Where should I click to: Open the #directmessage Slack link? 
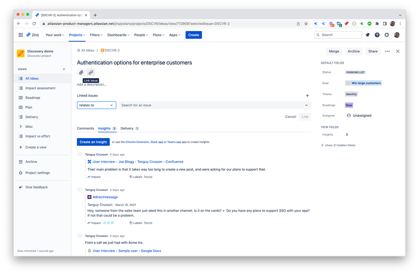(x=105, y=197)
